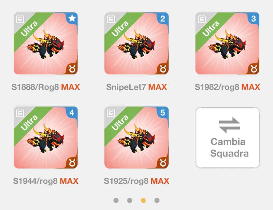Tap the active yellow page dot
This screenshot has height=210, width=273.
point(143,200)
